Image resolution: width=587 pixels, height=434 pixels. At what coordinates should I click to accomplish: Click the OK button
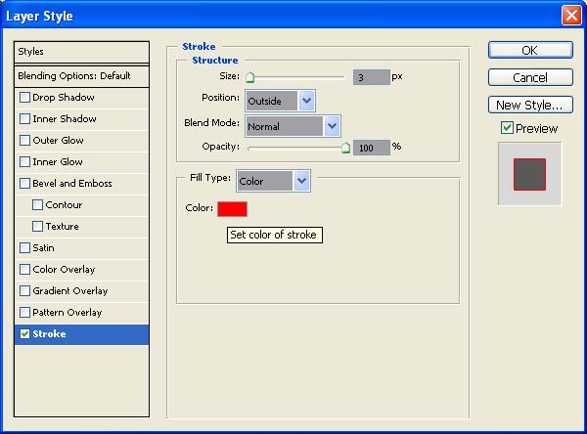click(529, 50)
